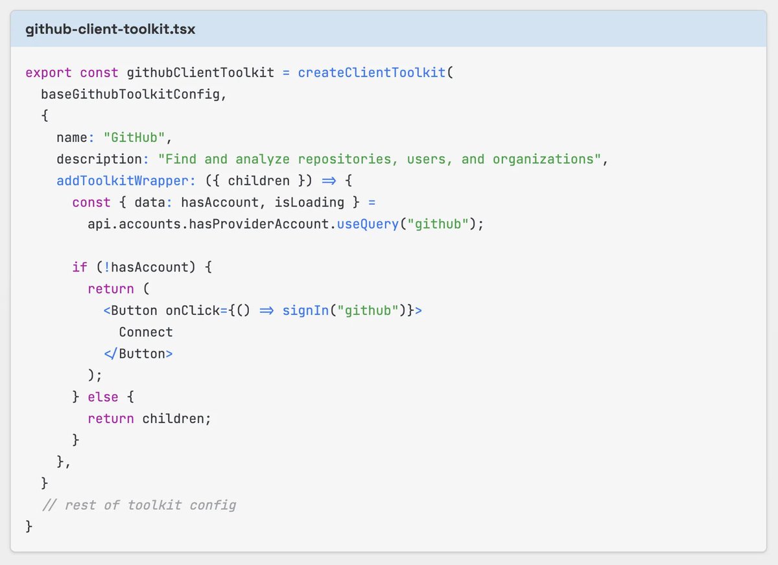Click the "github" string inside useQuery

[x=439, y=224]
